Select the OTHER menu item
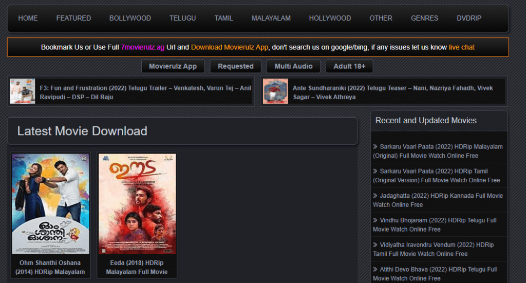The height and width of the screenshot is (283, 526). coord(381,18)
